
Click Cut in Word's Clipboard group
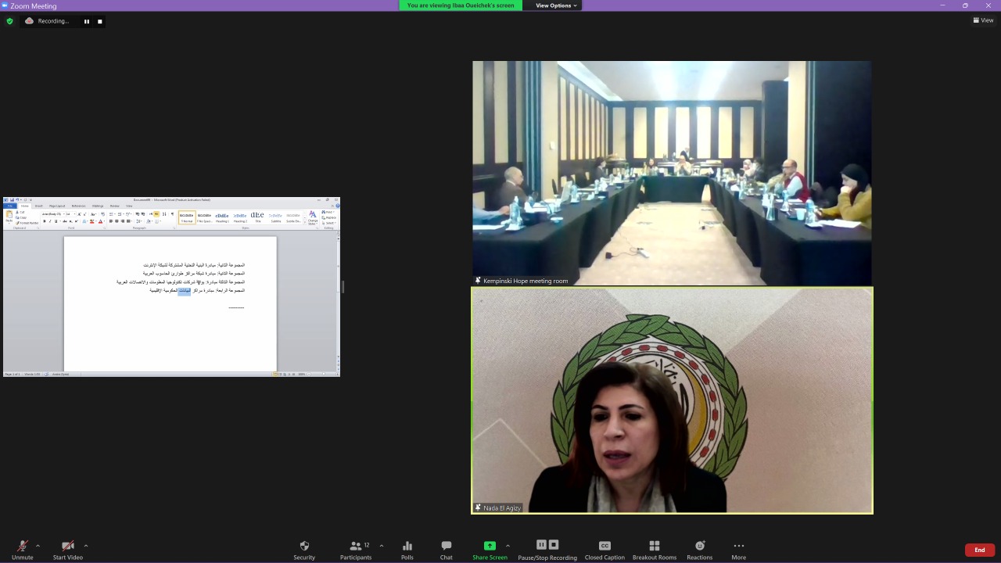coord(20,212)
